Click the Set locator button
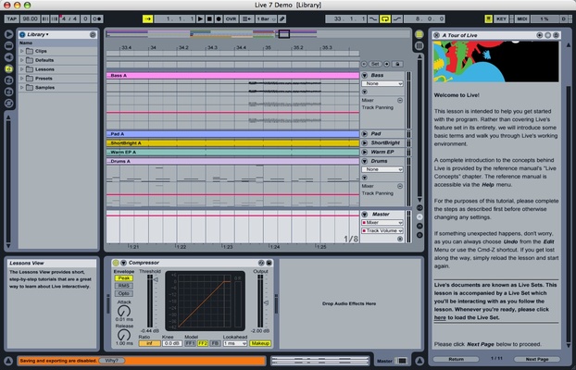Image resolution: width=576 pixels, height=370 pixels. 375,64
